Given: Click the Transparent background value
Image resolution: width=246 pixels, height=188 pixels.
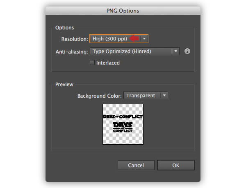Looking at the screenshot, I should [141, 95].
